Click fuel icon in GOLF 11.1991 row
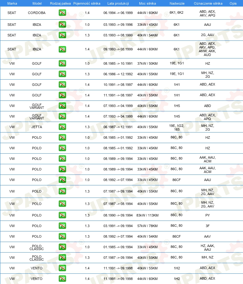Screen dimensions: 243x284 [62, 95]
